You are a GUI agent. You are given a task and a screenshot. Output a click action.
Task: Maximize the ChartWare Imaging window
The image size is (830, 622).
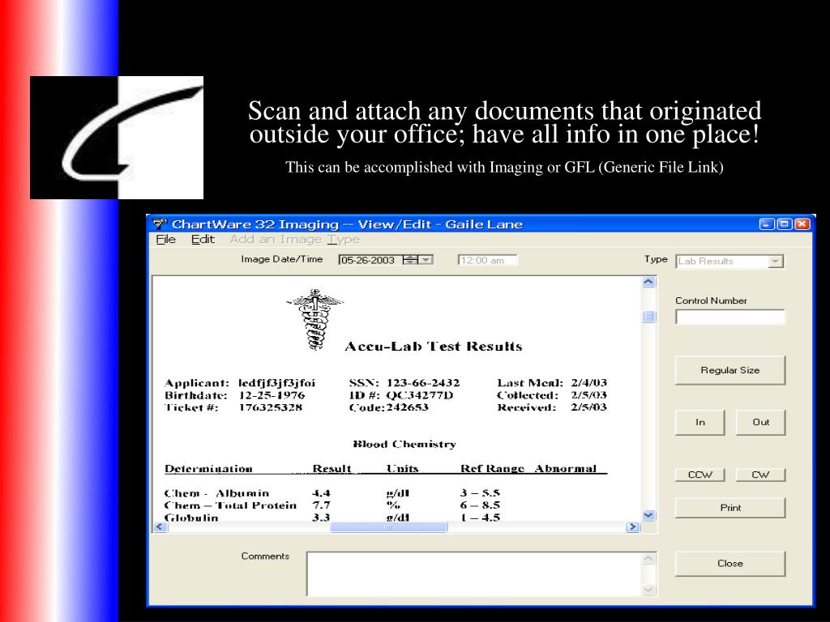pyautogui.click(x=785, y=224)
